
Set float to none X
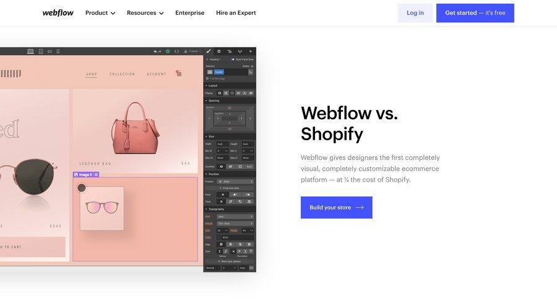pyautogui.click(x=223, y=195)
